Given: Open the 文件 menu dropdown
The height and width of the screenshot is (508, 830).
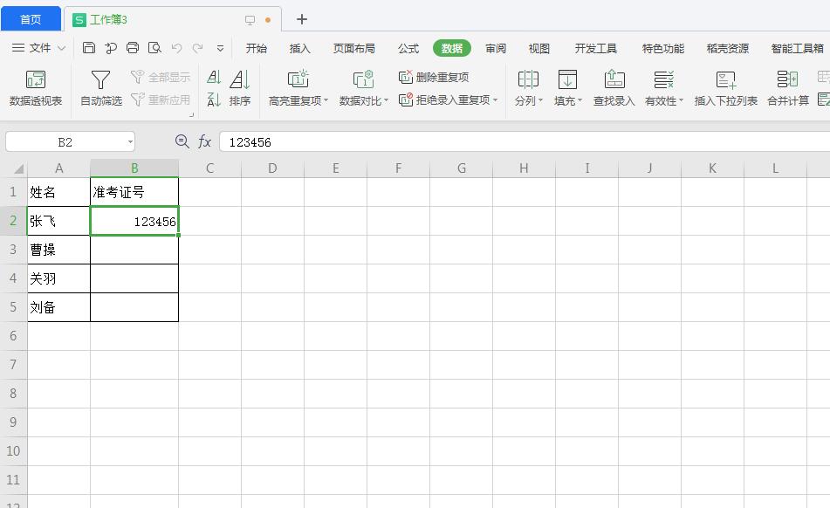Looking at the screenshot, I should [x=38, y=48].
